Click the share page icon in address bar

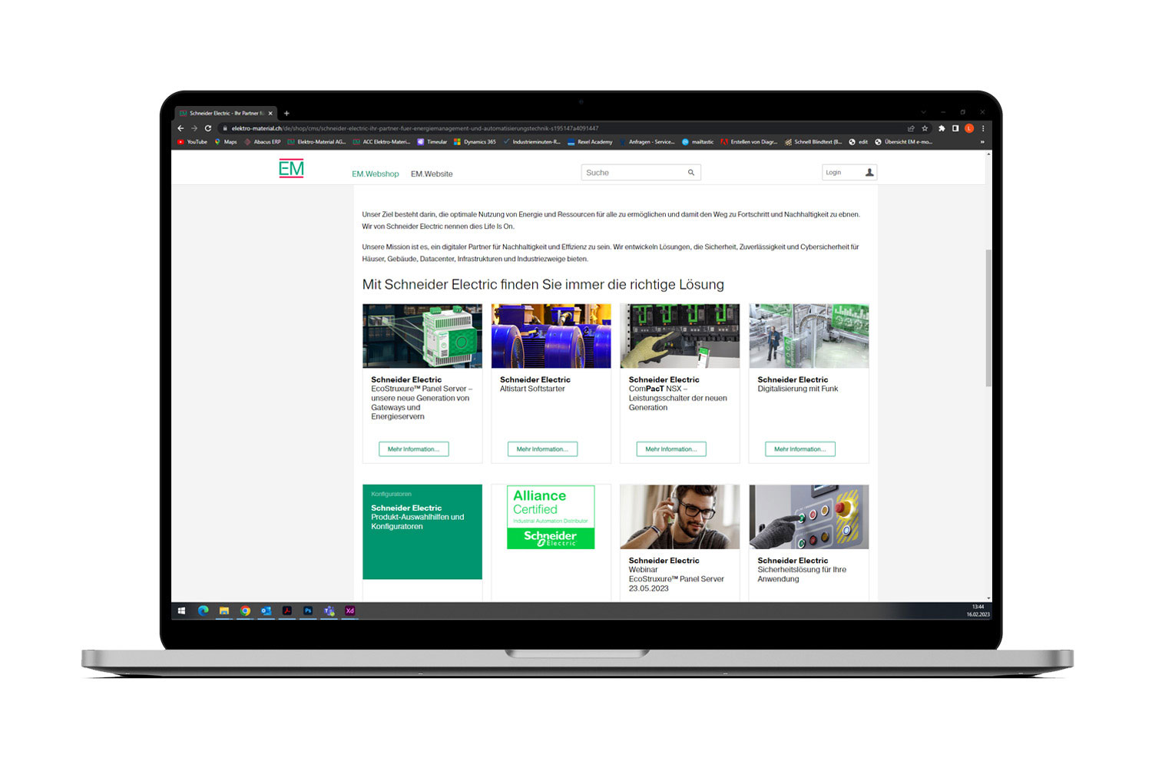tap(911, 128)
